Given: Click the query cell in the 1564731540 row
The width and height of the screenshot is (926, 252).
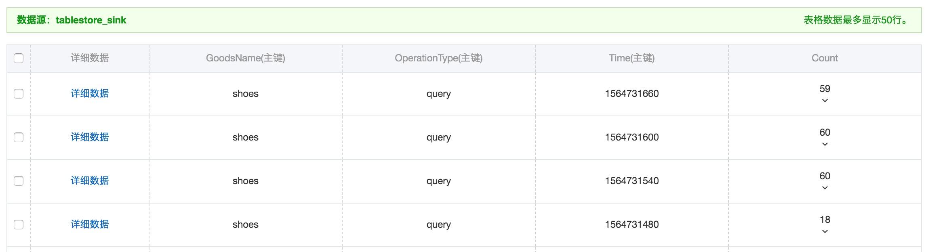Looking at the screenshot, I should click(438, 181).
